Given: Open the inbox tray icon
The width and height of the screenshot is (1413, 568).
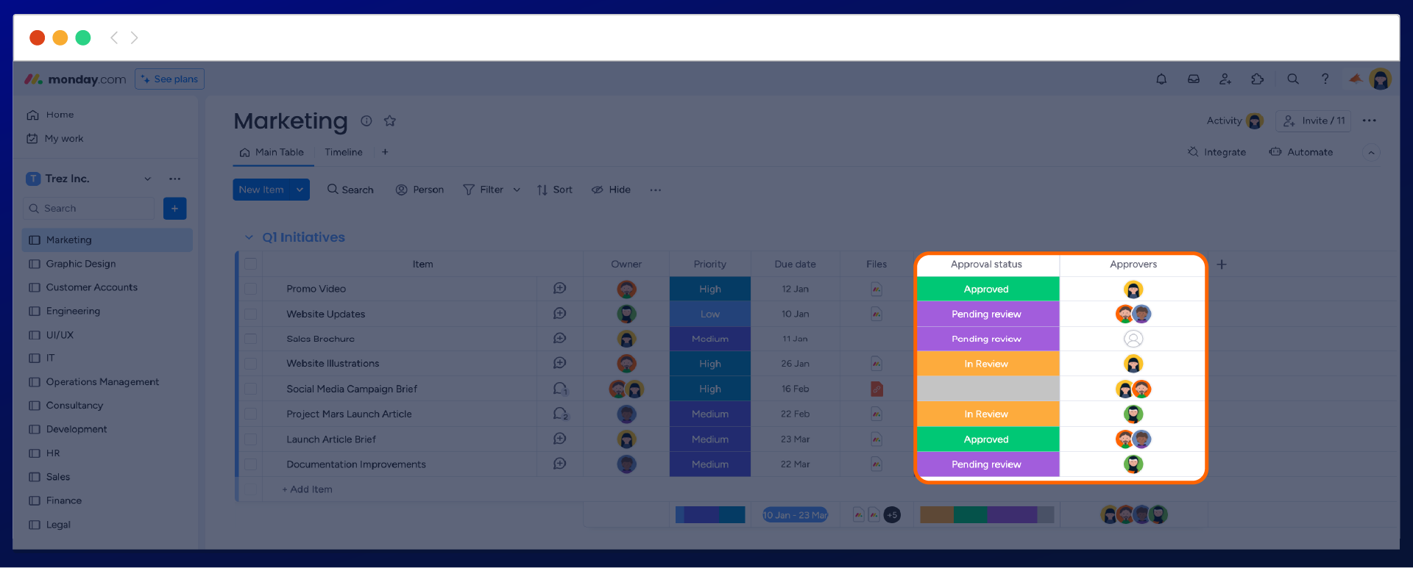Looking at the screenshot, I should (1193, 79).
